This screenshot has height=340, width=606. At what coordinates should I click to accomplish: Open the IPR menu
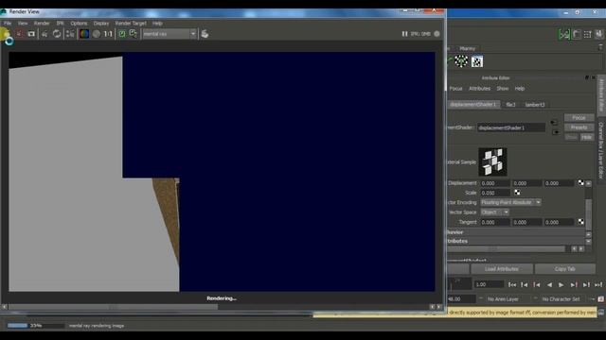click(60, 23)
